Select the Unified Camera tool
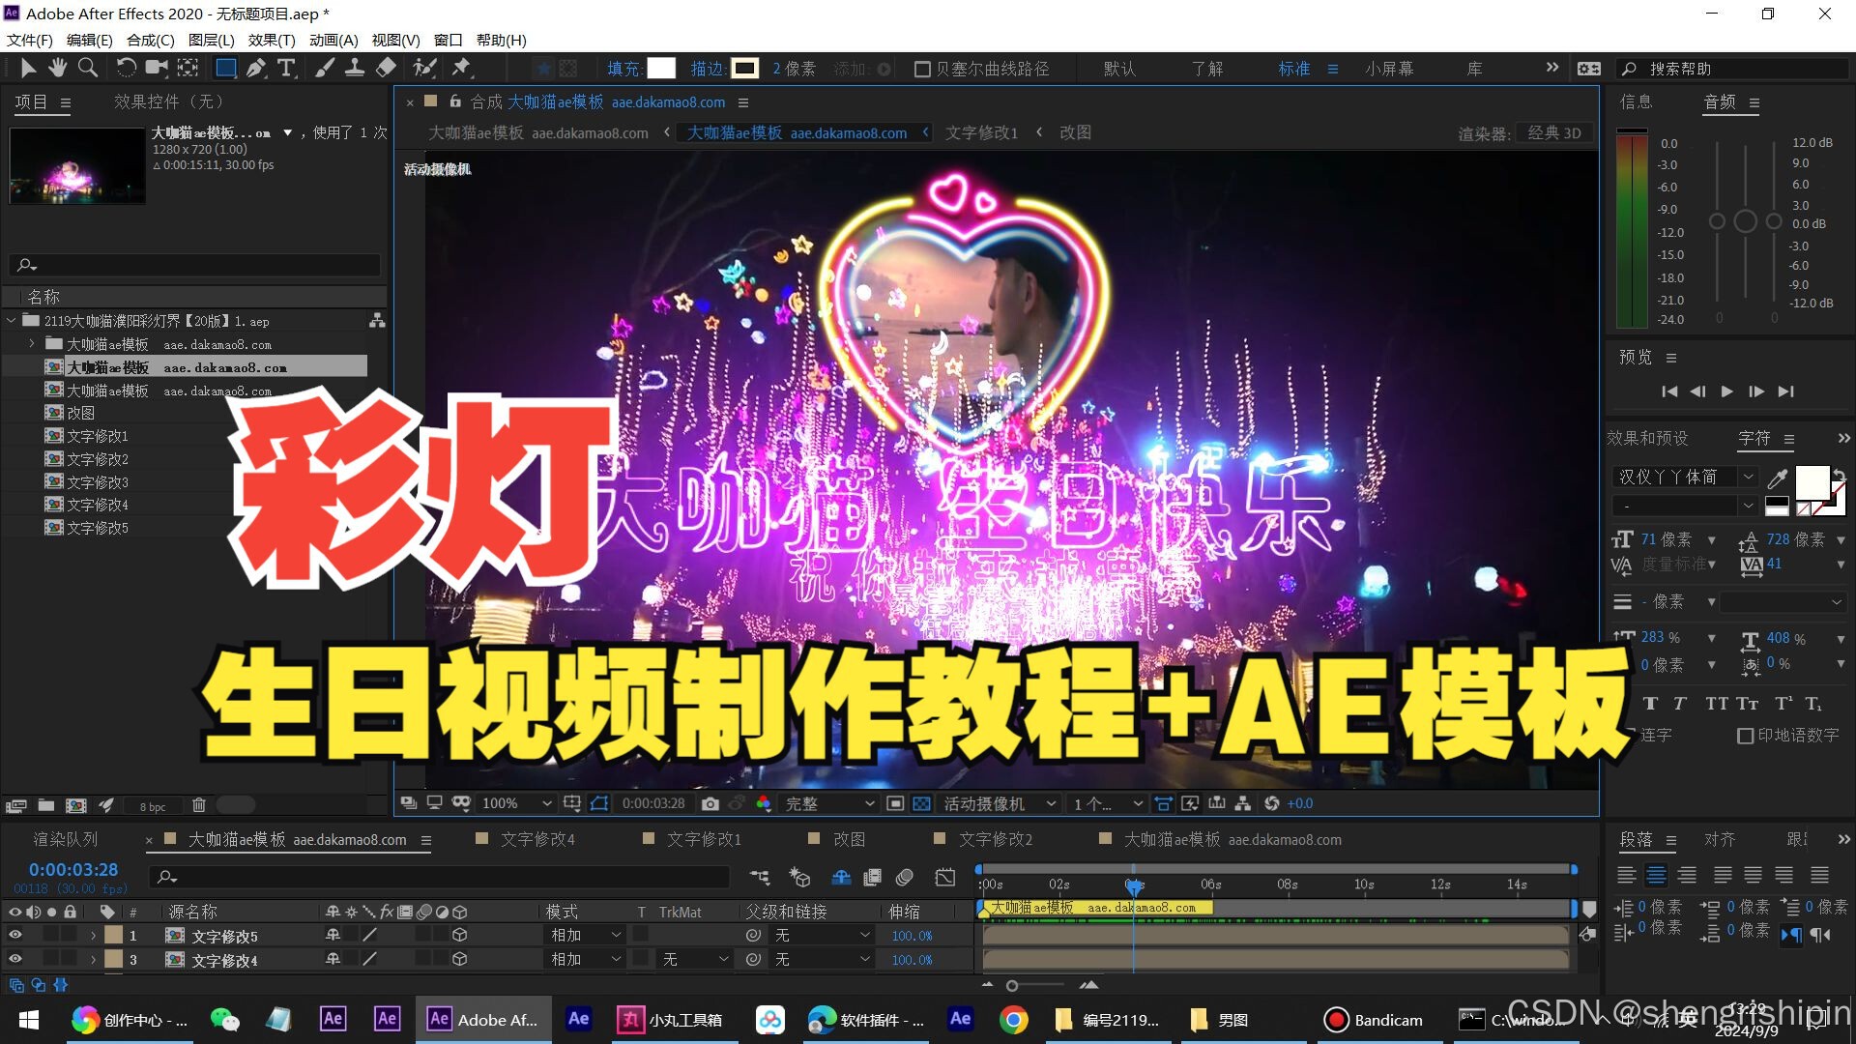This screenshot has height=1044, width=1856. [x=156, y=68]
